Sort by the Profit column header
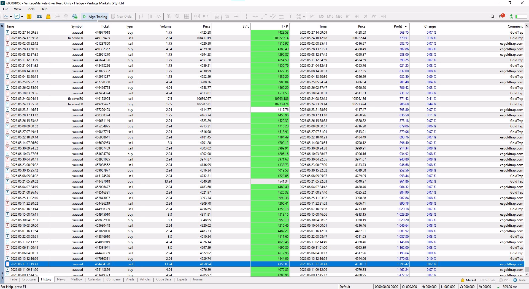The height and width of the screenshot is (289, 529). click(388, 26)
